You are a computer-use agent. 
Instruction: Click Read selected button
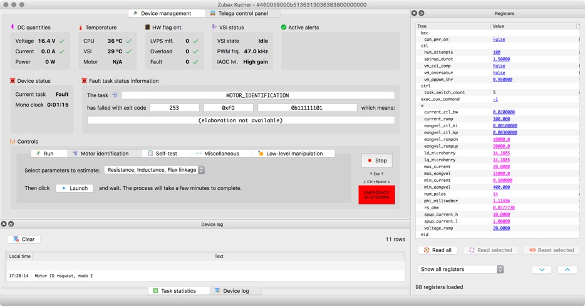pos(490,250)
